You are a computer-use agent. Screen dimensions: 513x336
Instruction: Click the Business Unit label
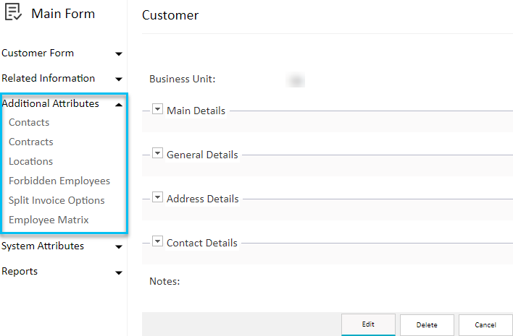tap(183, 79)
